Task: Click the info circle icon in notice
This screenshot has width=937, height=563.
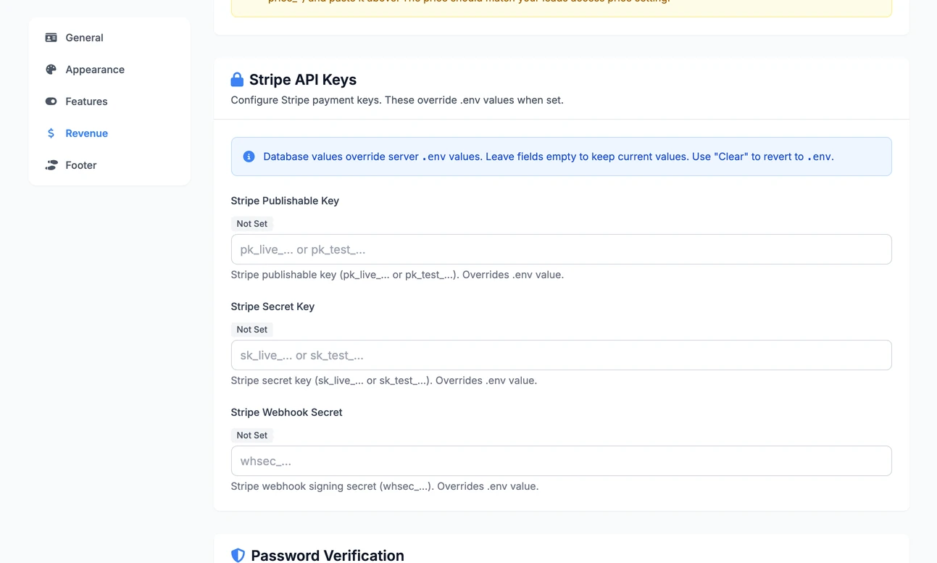Action: (x=249, y=157)
